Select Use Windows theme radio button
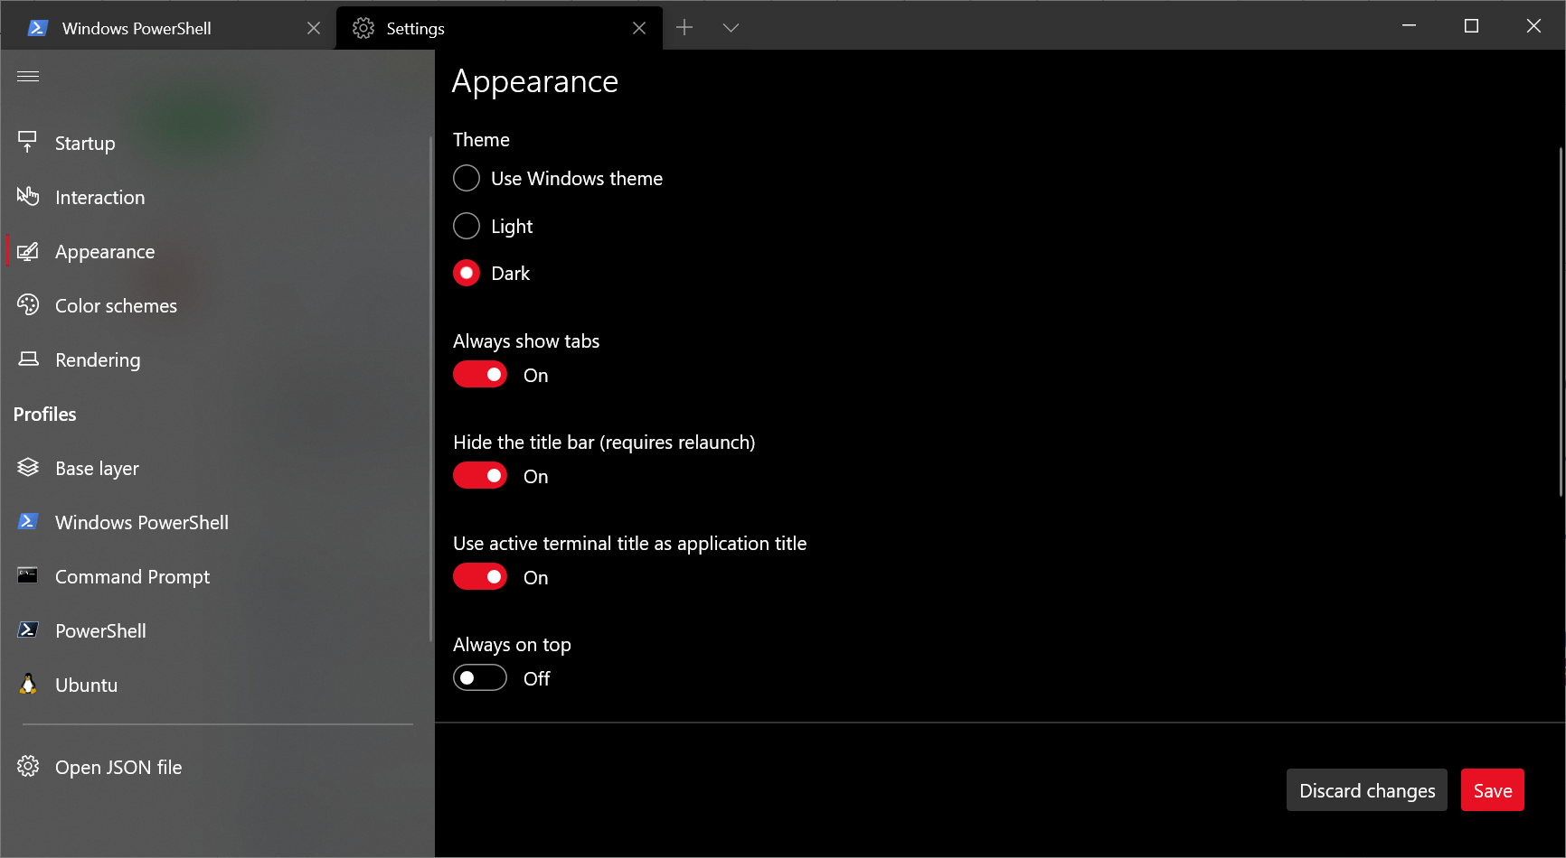Image resolution: width=1566 pixels, height=858 pixels. [467, 178]
